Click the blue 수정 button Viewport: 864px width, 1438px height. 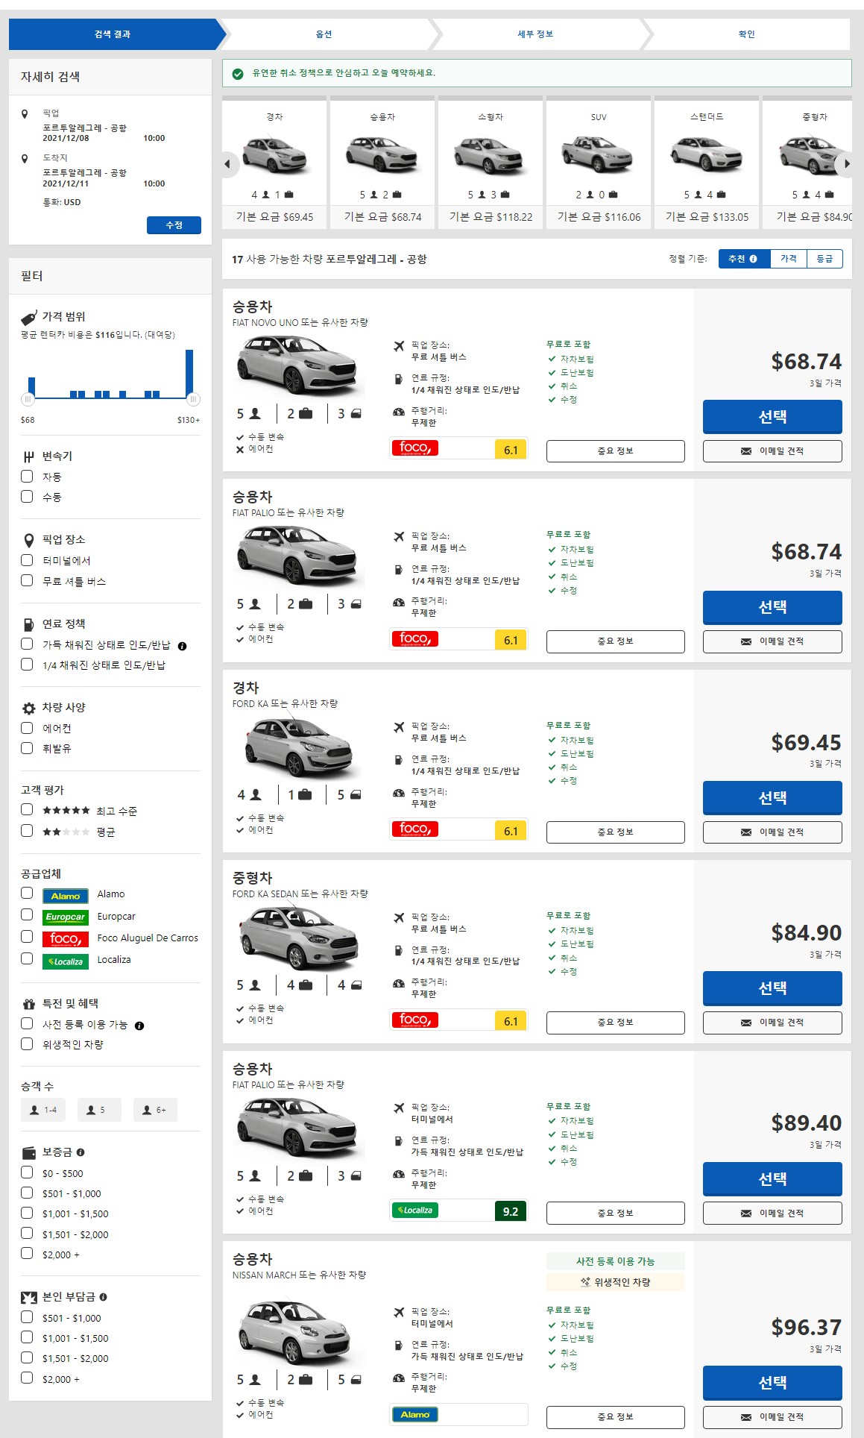(x=174, y=225)
